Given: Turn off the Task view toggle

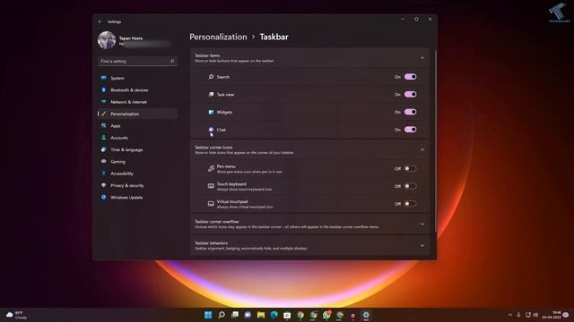Looking at the screenshot, I should click(411, 94).
